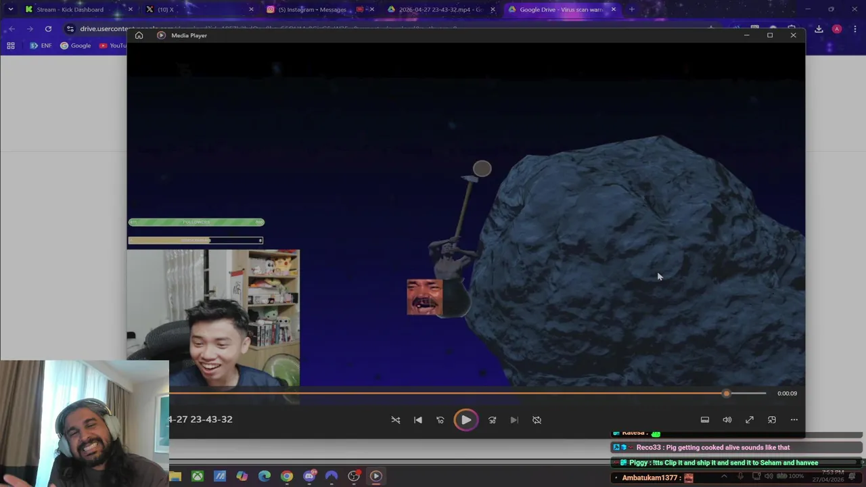The height and width of the screenshot is (487, 866).
Task: Click the streamer webcam inside the video
Action: (213, 318)
